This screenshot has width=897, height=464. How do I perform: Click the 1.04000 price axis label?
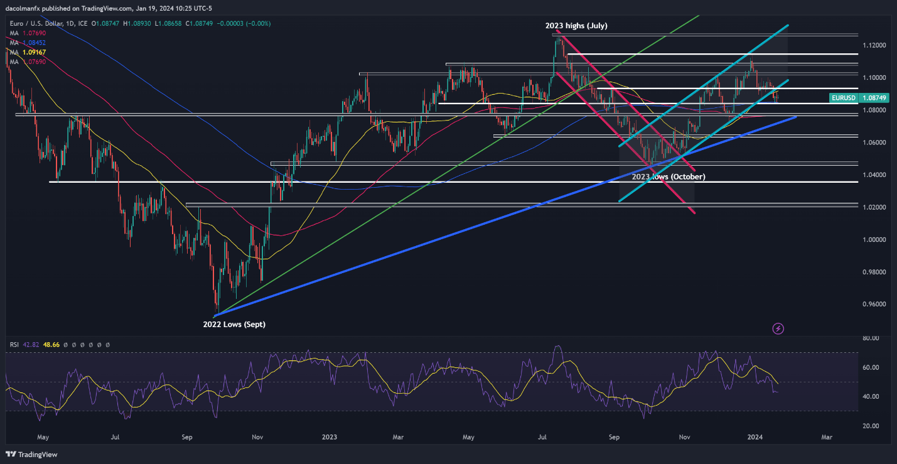tap(874, 175)
